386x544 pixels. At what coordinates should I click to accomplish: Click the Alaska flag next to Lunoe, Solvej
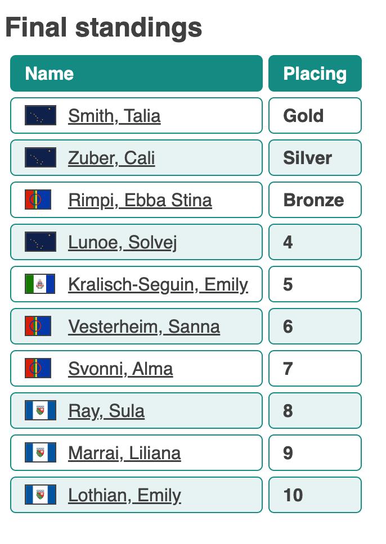(41, 242)
